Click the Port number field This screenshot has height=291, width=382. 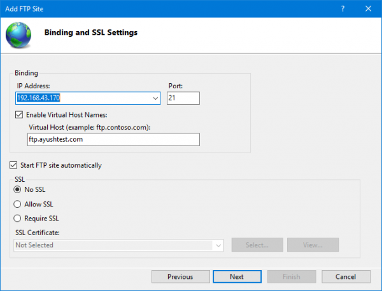pyautogui.click(x=183, y=98)
